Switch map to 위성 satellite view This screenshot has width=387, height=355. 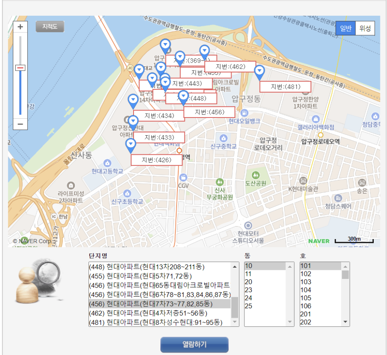click(365, 28)
